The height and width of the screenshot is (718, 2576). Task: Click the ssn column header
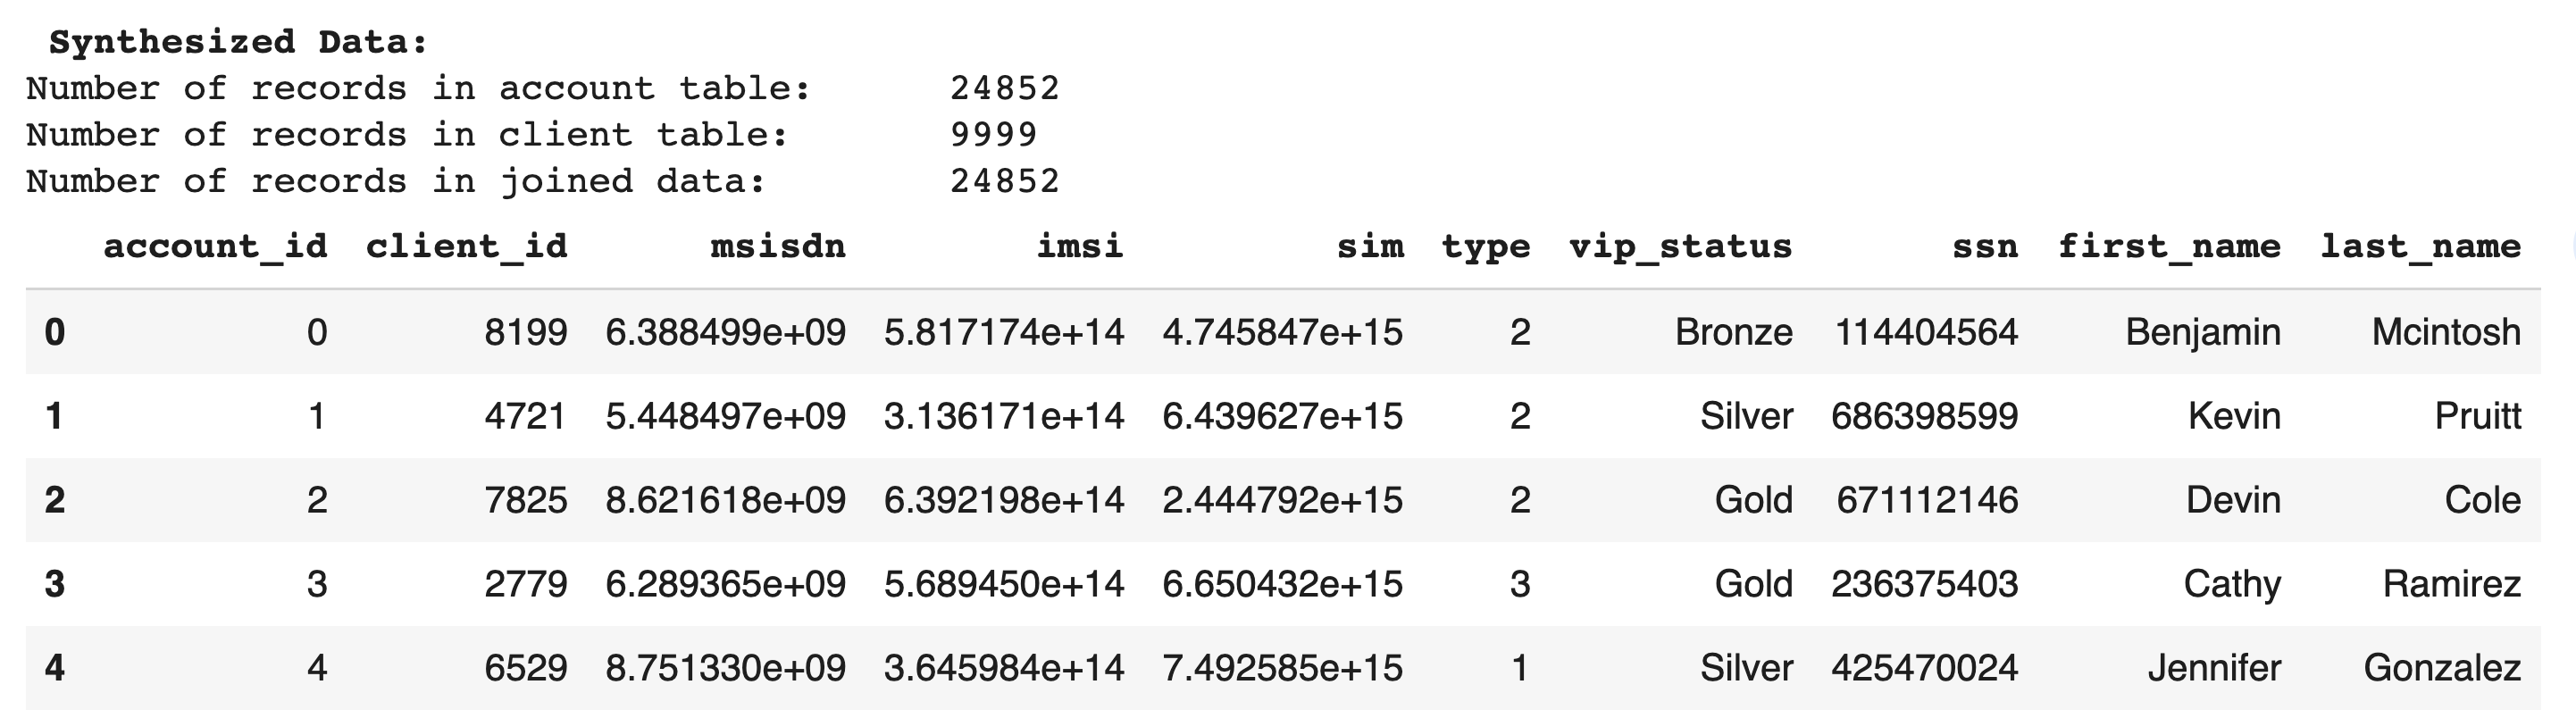pos(1984,246)
